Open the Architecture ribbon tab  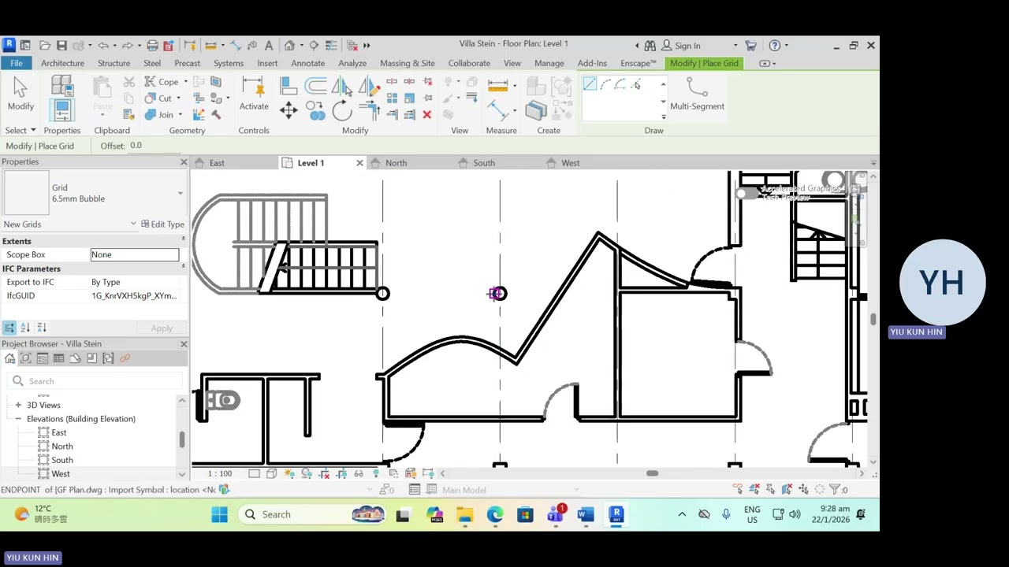tap(62, 63)
